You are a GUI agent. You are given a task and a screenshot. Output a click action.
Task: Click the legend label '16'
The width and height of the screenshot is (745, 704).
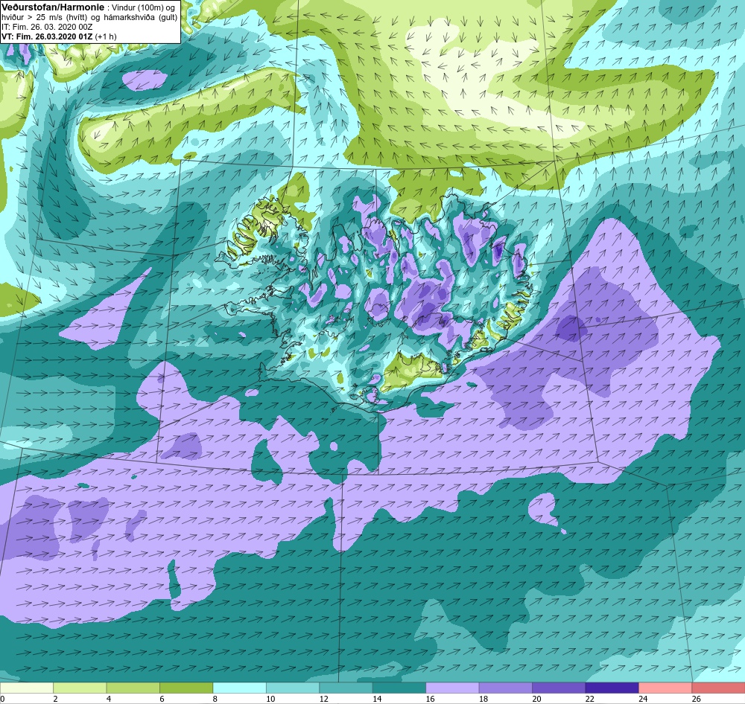430,699
